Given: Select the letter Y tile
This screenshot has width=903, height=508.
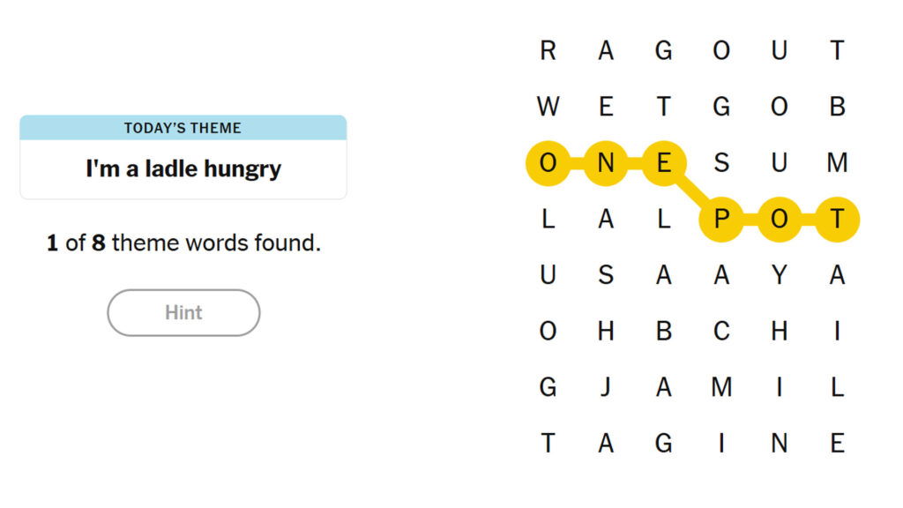Looking at the screenshot, I should pos(779,275).
